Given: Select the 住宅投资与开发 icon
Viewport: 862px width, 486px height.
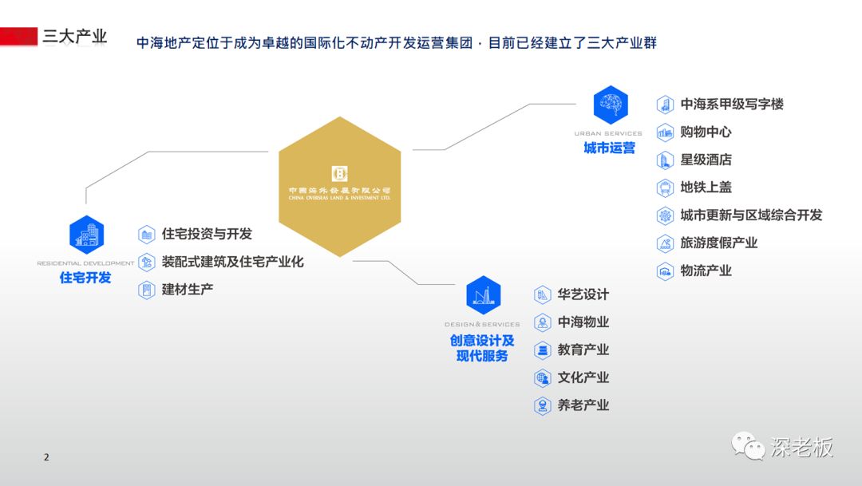Looking at the screenshot, I should click(146, 234).
